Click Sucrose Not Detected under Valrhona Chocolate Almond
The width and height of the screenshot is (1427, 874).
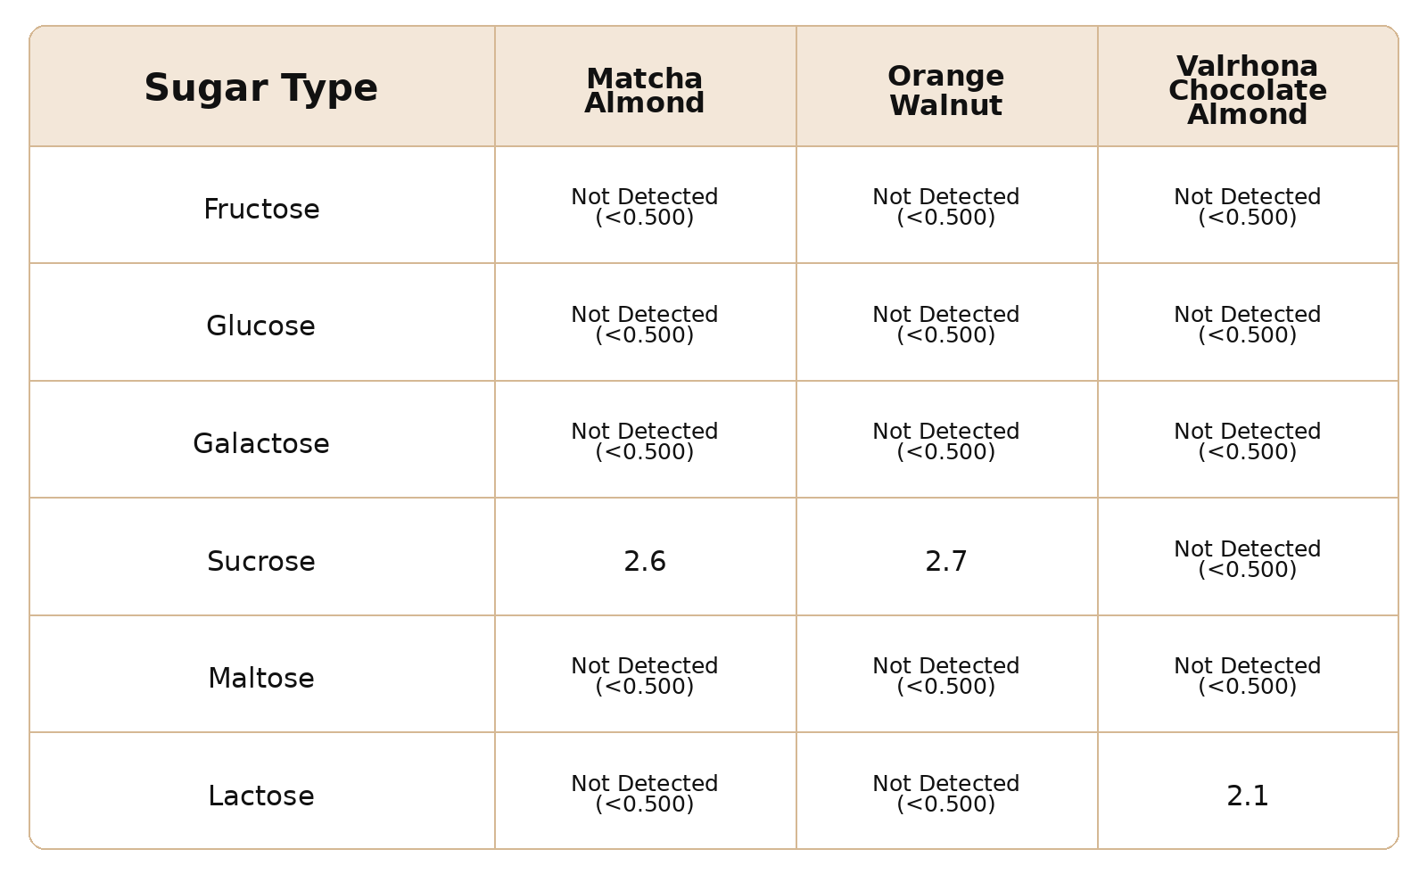(1248, 559)
